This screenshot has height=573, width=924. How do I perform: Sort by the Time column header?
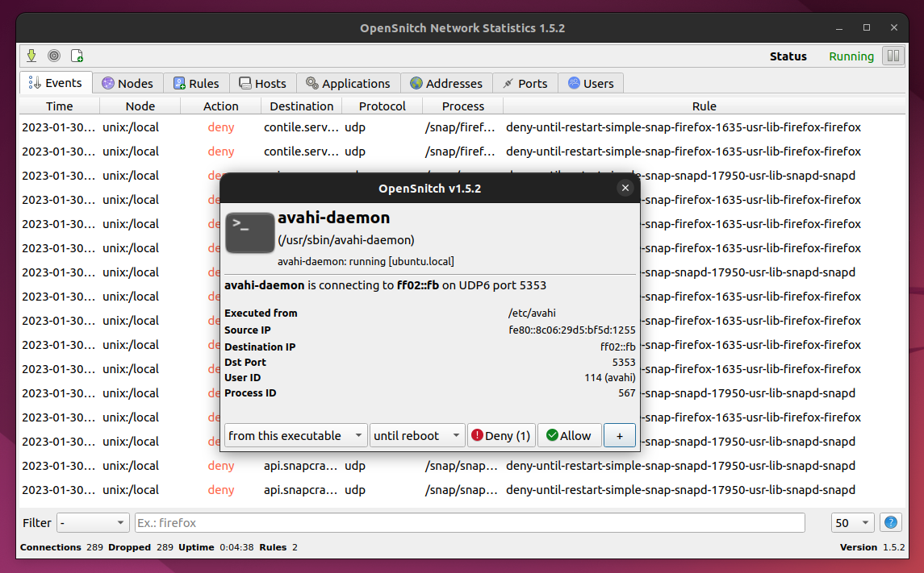60,106
